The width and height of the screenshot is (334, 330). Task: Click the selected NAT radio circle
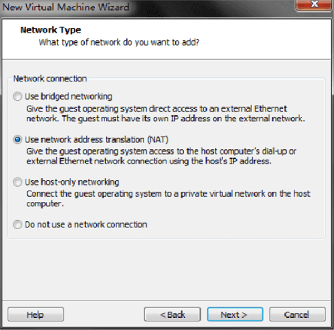(18, 139)
